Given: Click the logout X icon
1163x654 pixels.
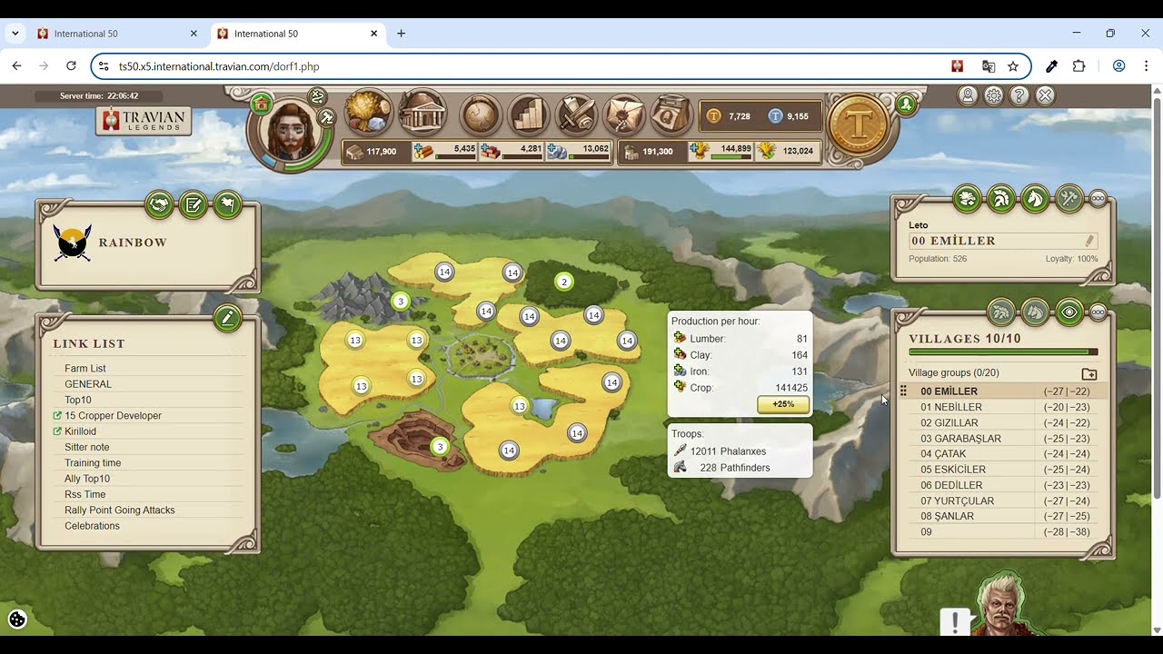Looking at the screenshot, I should point(1046,95).
